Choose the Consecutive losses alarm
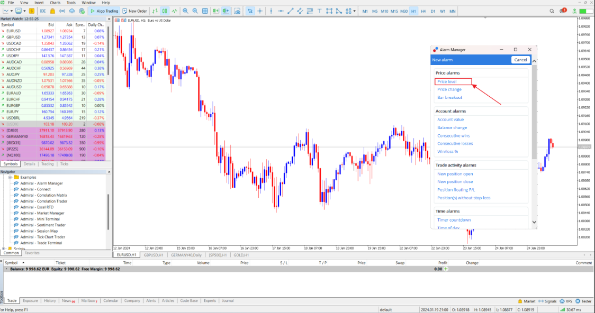This screenshot has width=595, height=313. 455,143
